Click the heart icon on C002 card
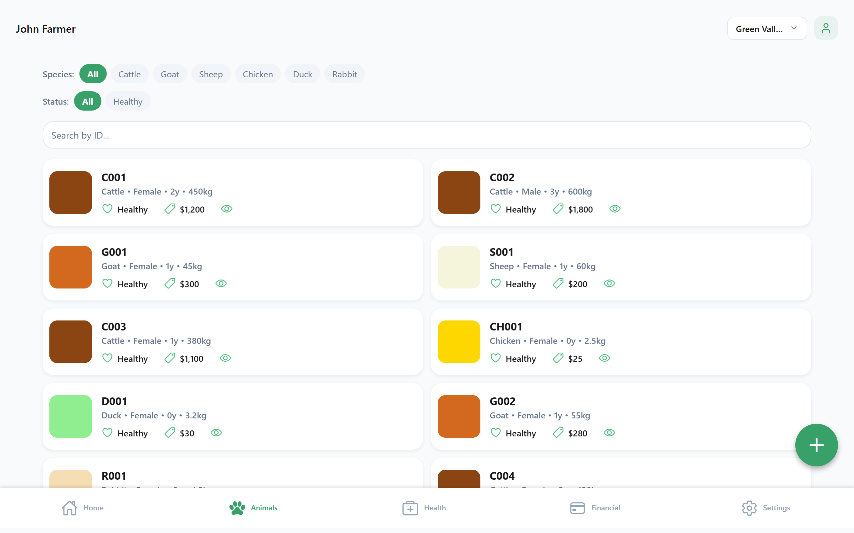This screenshot has height=533, width=854. [x=495, y=209]
